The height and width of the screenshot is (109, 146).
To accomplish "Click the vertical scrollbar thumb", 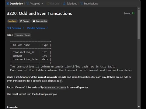I will (x=139, y=24).
